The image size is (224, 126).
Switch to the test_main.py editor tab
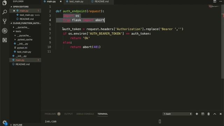point(76,1)
